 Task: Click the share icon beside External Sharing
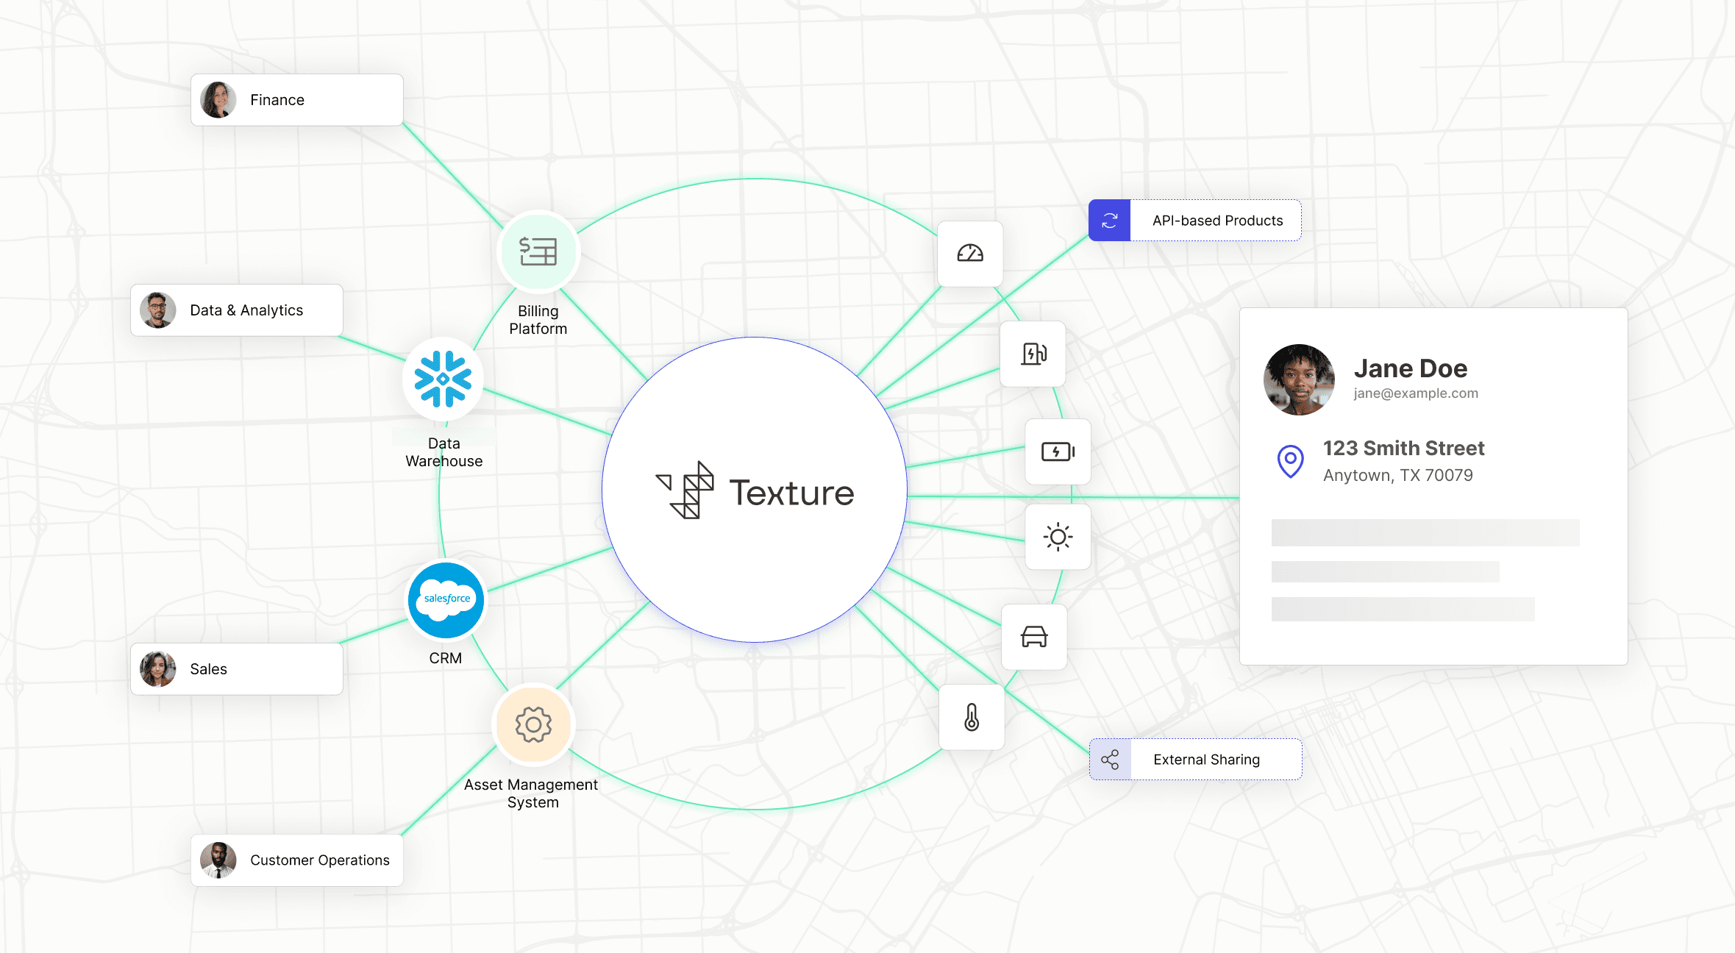click(1109, 759)
